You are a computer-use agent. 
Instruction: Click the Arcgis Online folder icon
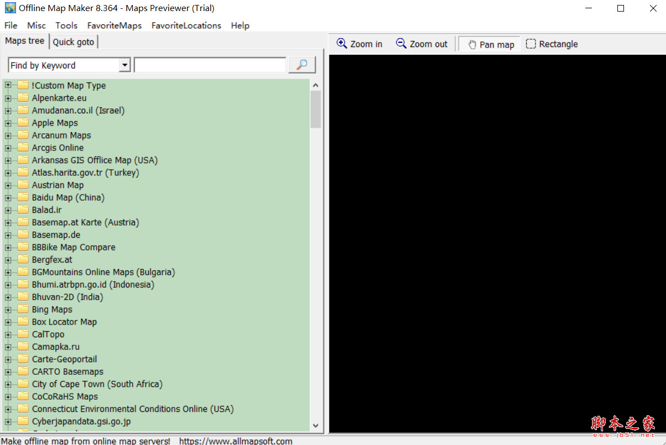point(23,148)
